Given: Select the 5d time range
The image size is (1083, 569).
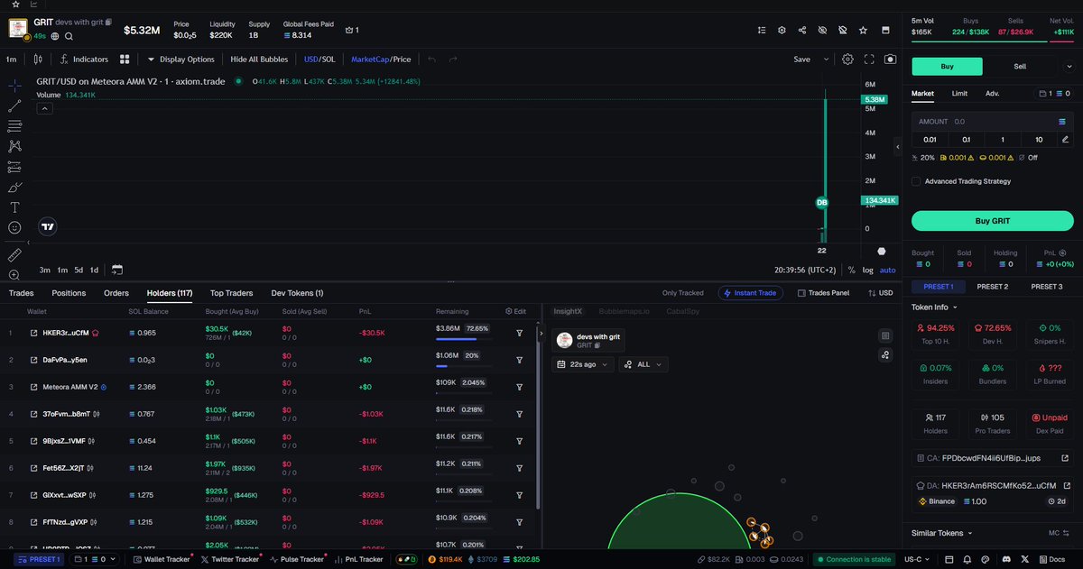Looking at the screenshot, I should click(79, 270).
